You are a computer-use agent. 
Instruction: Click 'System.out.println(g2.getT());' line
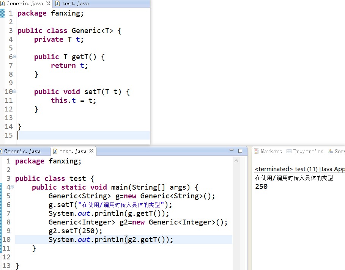pyautogui.click(x=111, y=240)
